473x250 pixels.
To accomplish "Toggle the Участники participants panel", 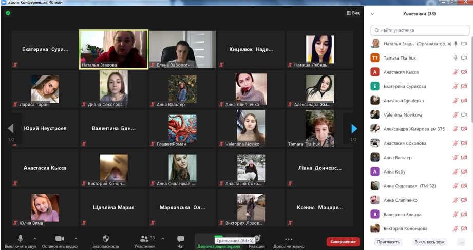I will tap(144, 241).
